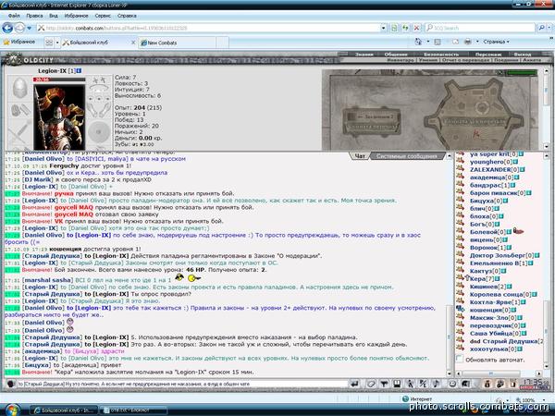Click private-message icon beside Кактуз
The image size is (555, 416).
click(x=460, y=270)
